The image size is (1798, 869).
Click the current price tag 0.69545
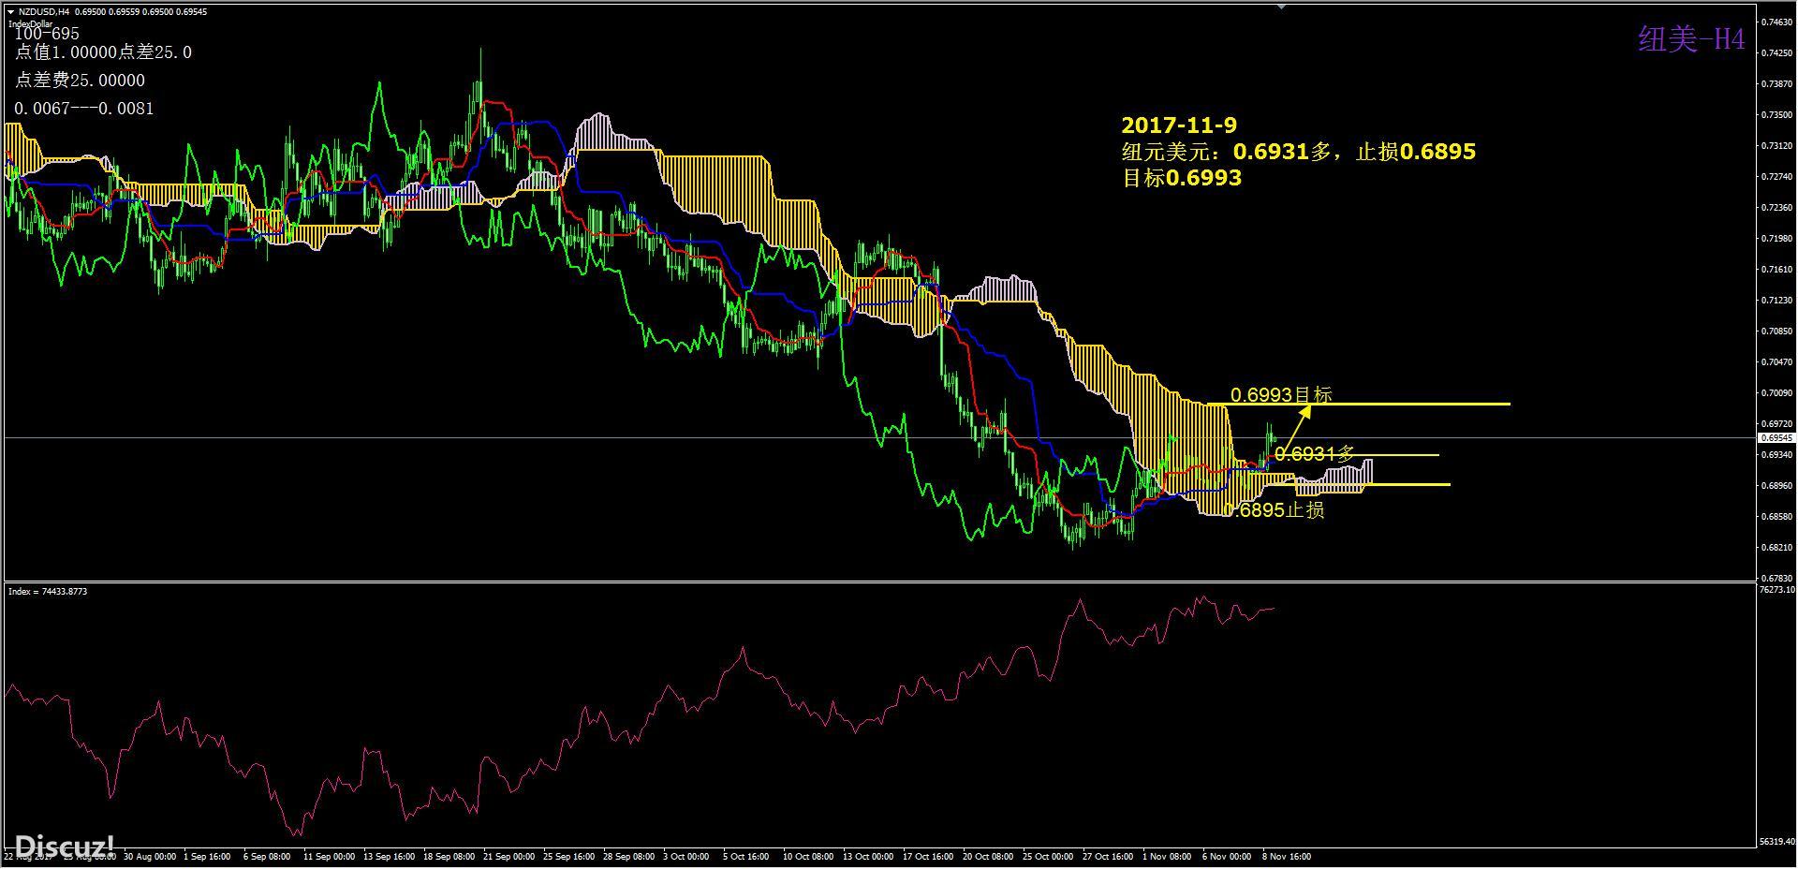point(1776,437)
